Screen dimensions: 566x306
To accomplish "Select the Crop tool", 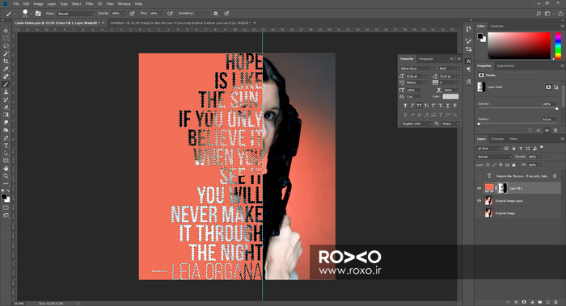I will (6, 61).
